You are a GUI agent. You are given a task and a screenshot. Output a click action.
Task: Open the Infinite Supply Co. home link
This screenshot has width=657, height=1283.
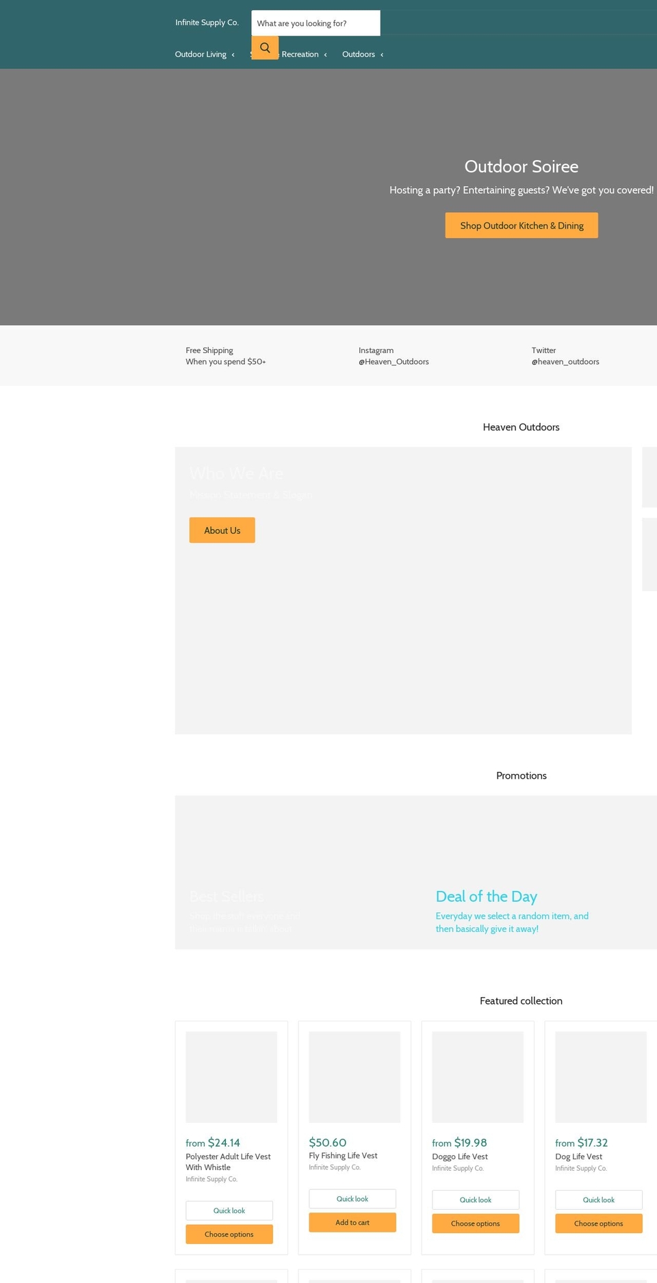[207, 23]
